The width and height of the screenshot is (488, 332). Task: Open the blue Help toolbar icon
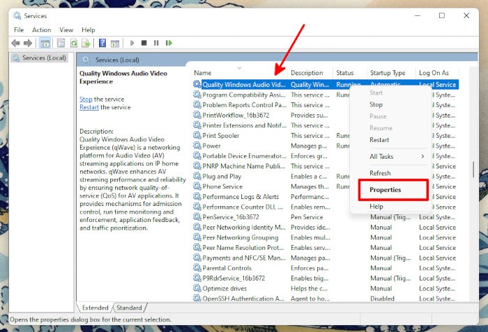pos(102,43)
